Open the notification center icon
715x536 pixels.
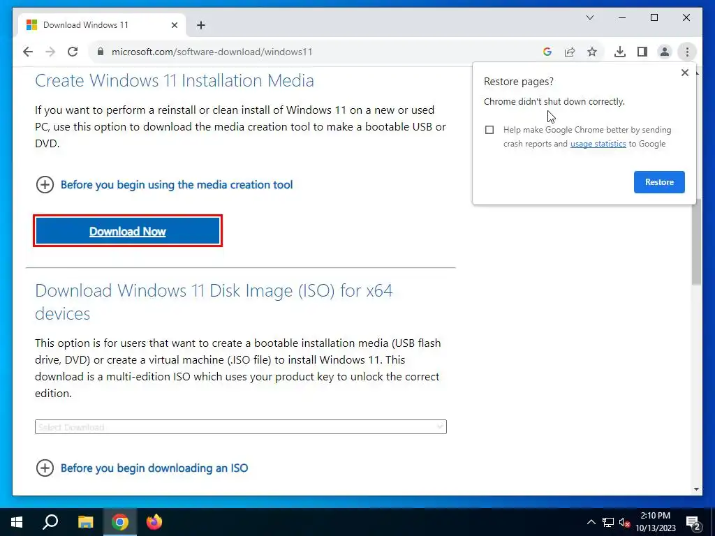(693, 522)
